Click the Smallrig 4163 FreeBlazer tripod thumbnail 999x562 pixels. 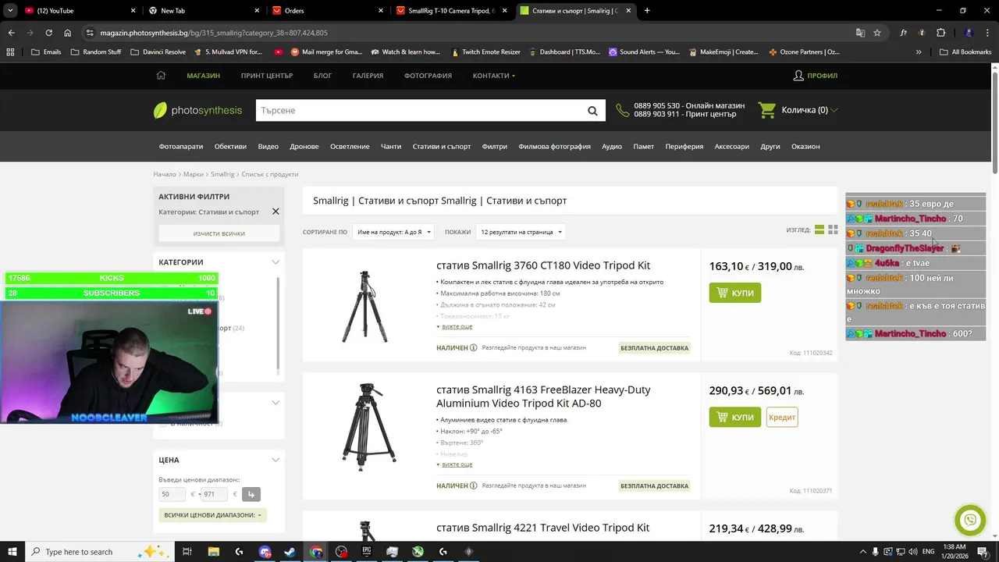pyautogui.click(x=369, y=427)
